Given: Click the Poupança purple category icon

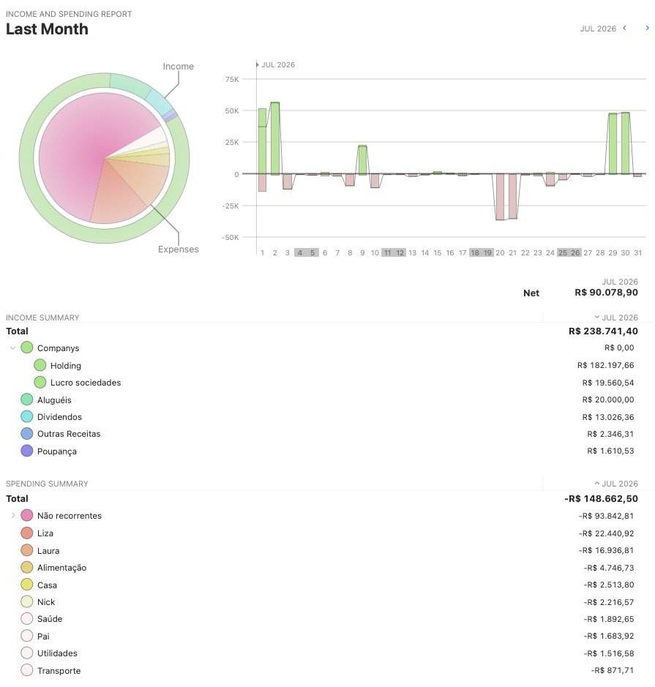Looking at the screenshot, I should tap(27, 451).
